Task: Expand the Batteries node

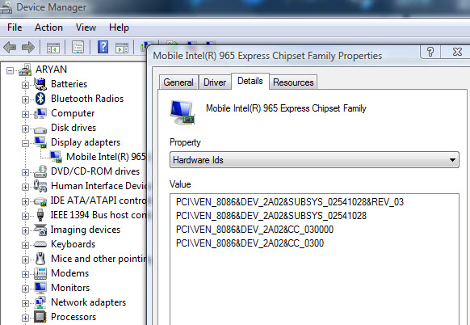Action: [x=25, y=85]
